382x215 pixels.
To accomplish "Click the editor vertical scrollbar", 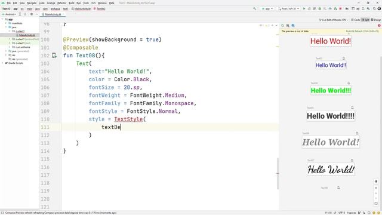I will point(278,174).
